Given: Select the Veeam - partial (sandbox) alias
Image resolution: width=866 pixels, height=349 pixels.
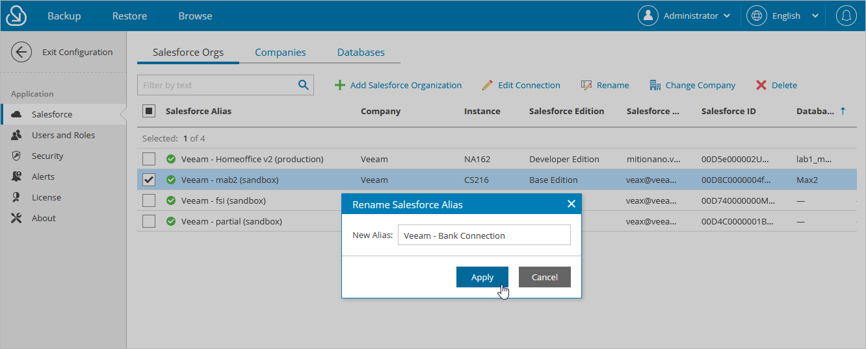Looking at the screenshot, I should pos(231,221).
